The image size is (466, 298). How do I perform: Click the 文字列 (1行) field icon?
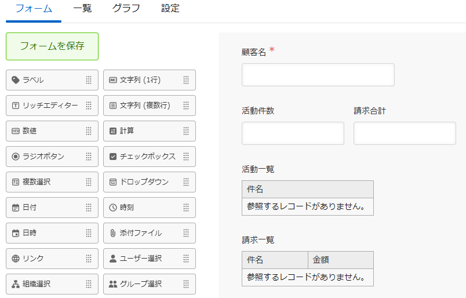113,80
